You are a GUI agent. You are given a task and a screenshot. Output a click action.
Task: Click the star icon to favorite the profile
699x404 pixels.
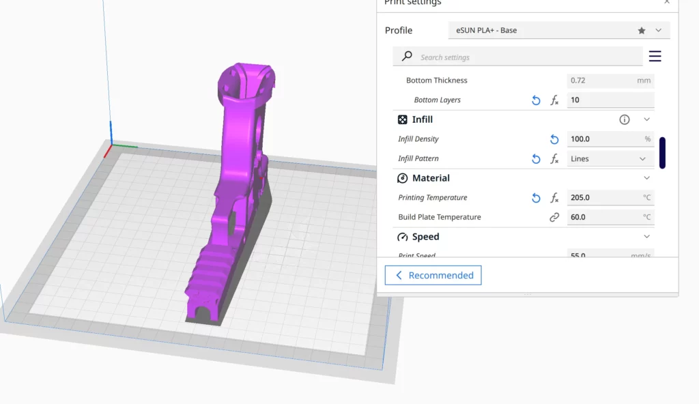[x=641, y=30]
